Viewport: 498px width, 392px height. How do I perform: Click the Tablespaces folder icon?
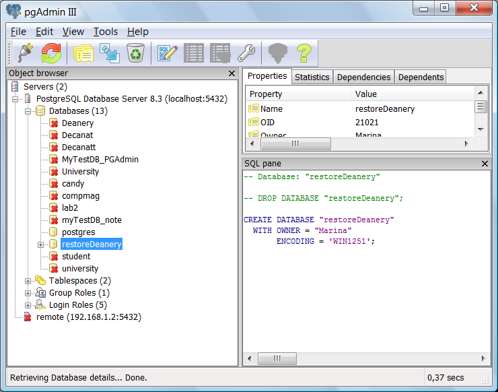pyautogui.click(x=40, y=280)
